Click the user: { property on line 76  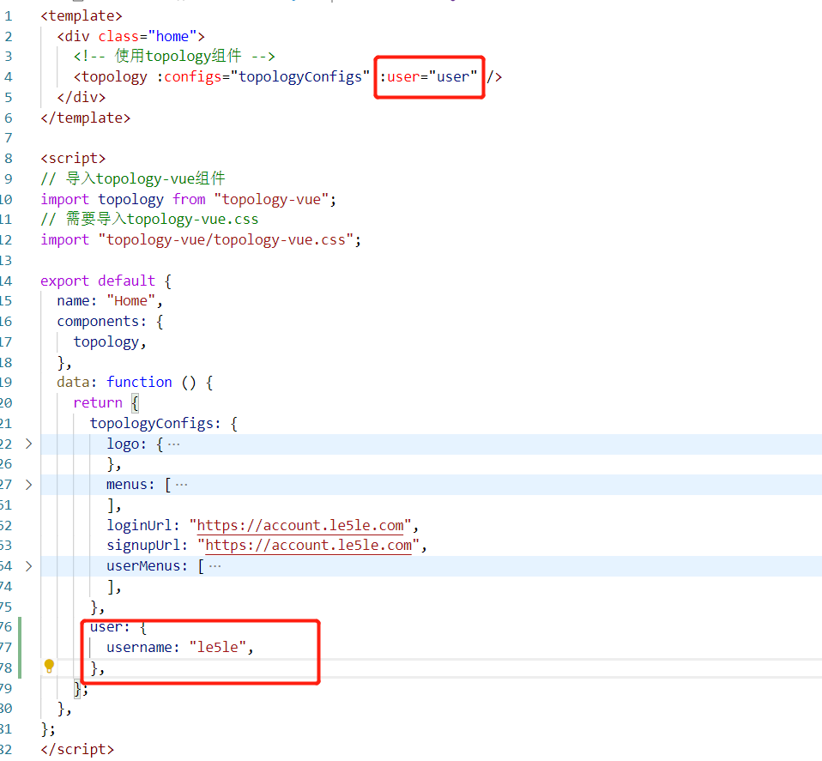[118, 627]
